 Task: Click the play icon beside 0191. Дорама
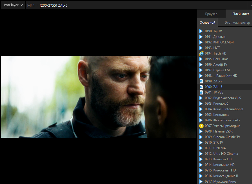coord(201,37)
